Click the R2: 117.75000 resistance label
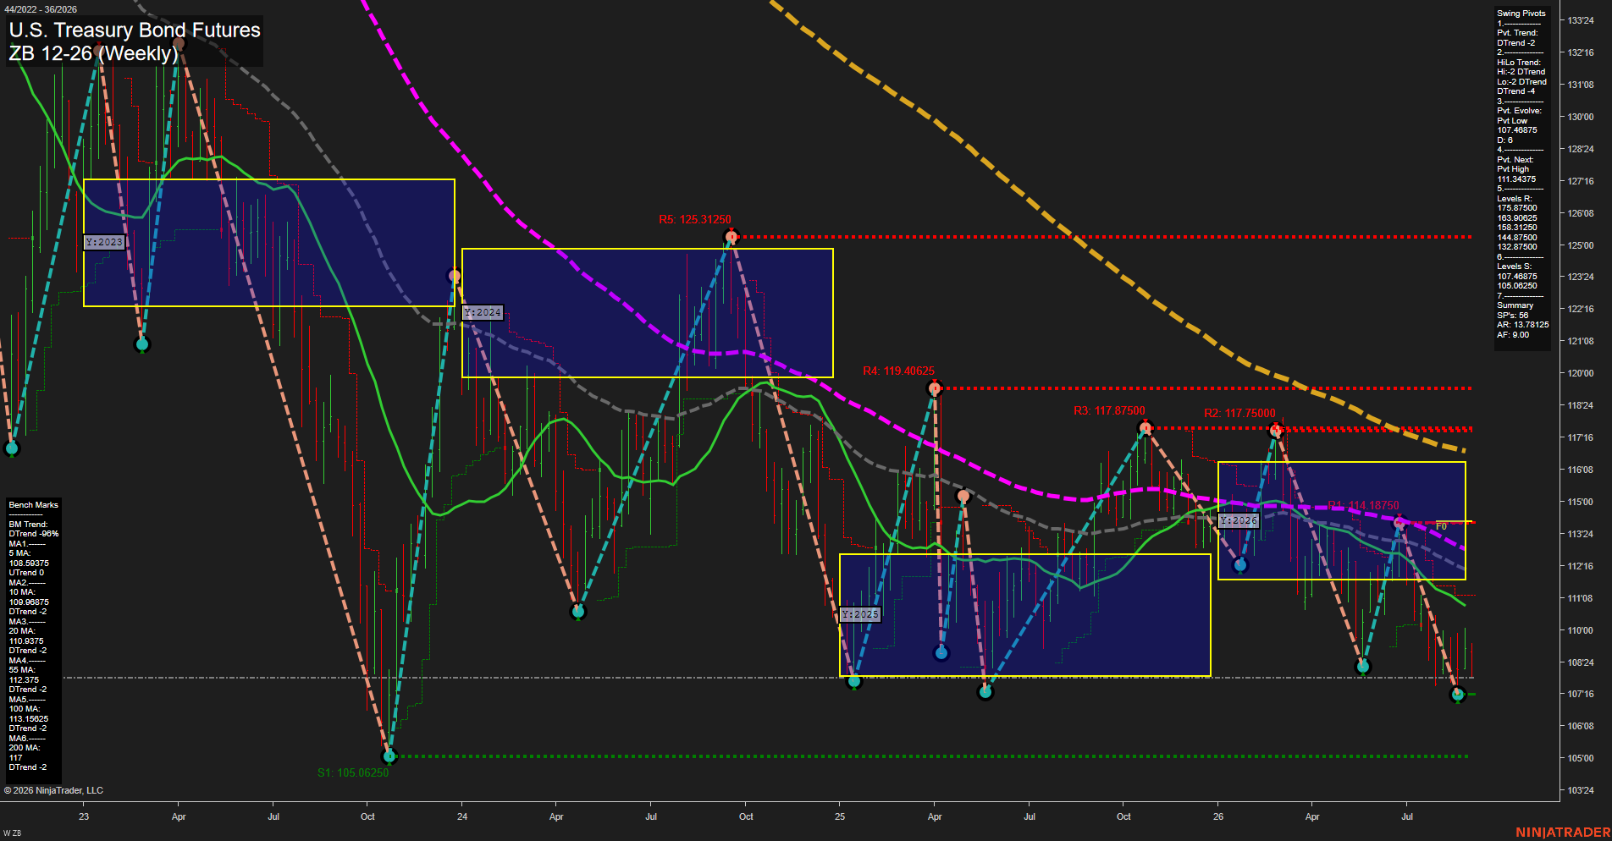Image resolution: width=1612 pixels, height=841 pixels. pos(1239,413)
